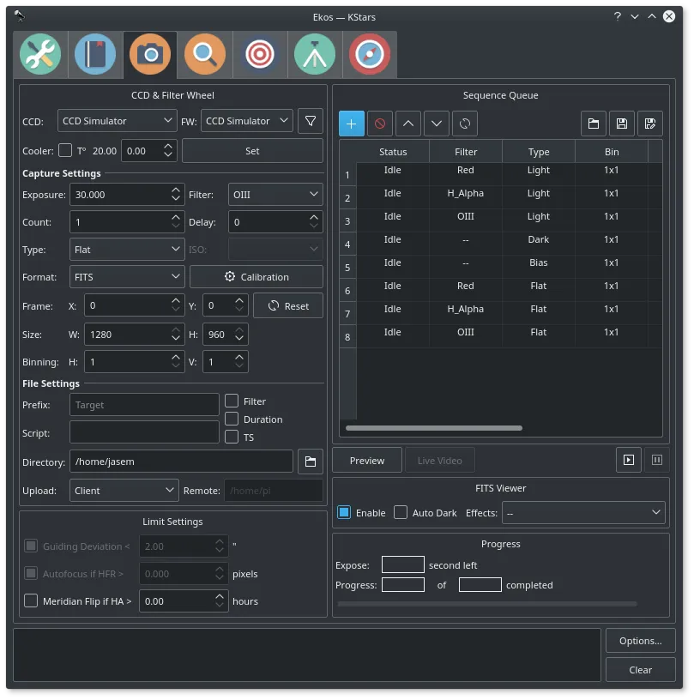Open KStars window help button
Viewport: 694px width, 700px height.
coord(618,16)
